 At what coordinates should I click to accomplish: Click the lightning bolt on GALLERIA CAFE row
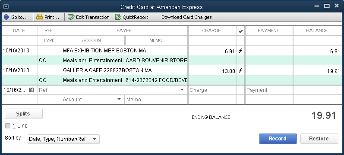point(241,70)
